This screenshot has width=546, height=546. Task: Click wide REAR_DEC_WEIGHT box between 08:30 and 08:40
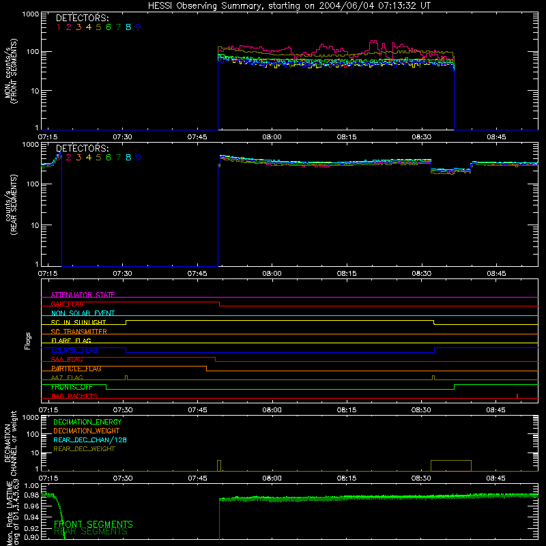click(451, 465)
